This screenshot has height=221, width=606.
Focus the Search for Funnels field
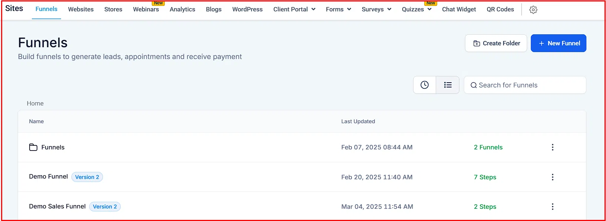529,85
